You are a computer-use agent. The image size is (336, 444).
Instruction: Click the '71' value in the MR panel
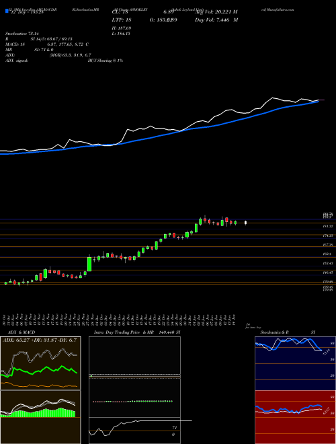(174, 428)
